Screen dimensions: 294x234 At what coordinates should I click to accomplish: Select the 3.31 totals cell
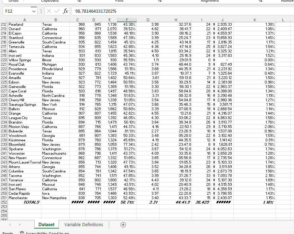point(148,202)
